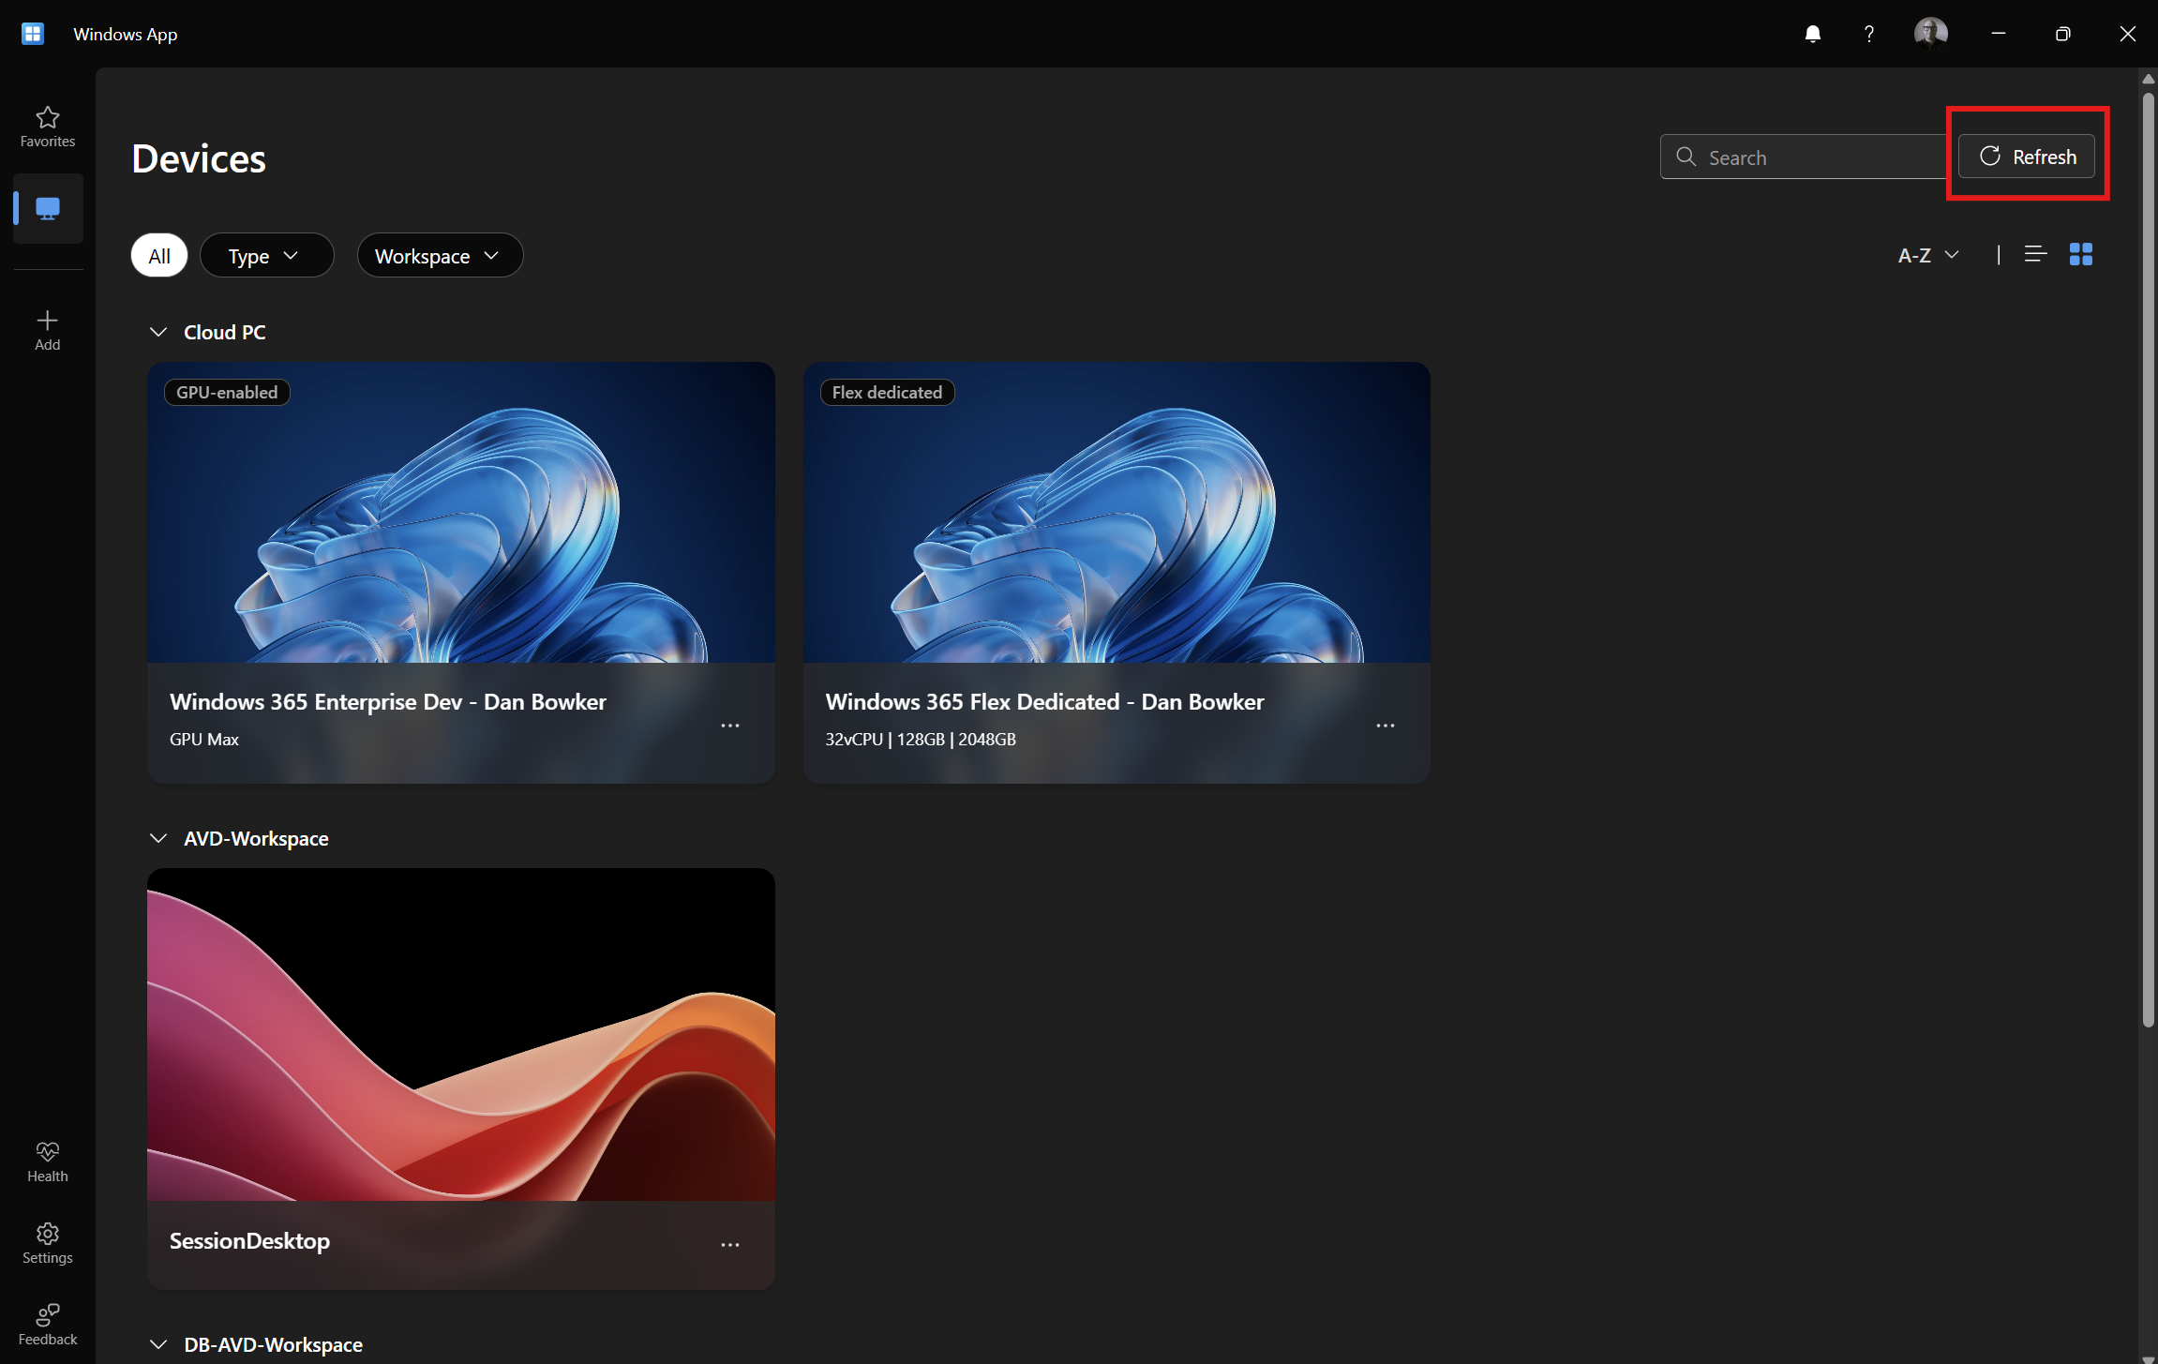Screen dimensions: 2158x1364
Task: Open more options for SessionDesktop
Action: pos(730,1245)
